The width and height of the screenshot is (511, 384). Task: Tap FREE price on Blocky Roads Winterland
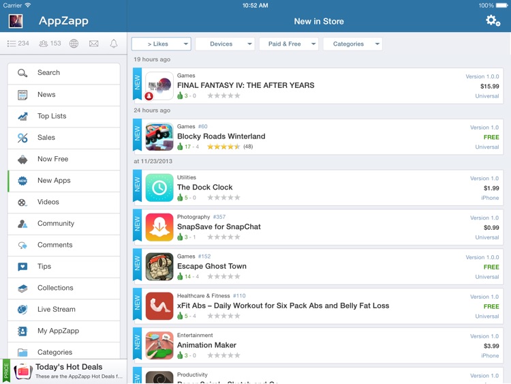[x=491, y=137]
